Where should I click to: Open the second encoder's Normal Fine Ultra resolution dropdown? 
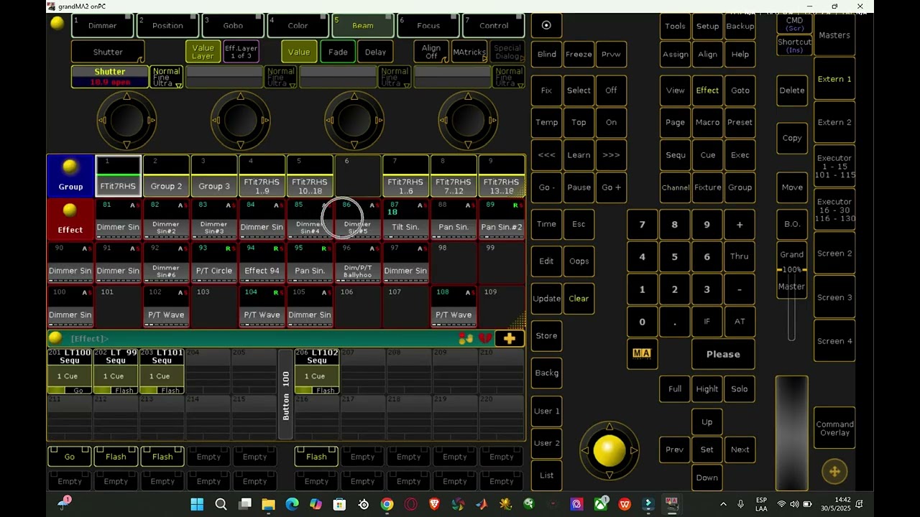[x=280, y=77]
